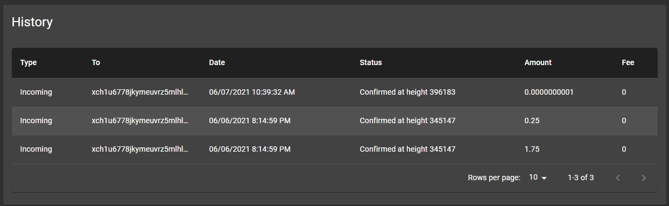Viewport: 669px width, 206px height.
Task: Select the 1.75 amount transaction row
Action: coord(335,150)
